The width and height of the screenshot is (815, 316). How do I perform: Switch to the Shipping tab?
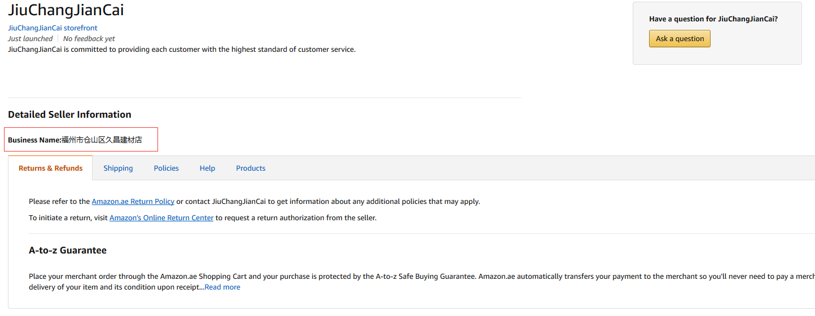(118, 168)
